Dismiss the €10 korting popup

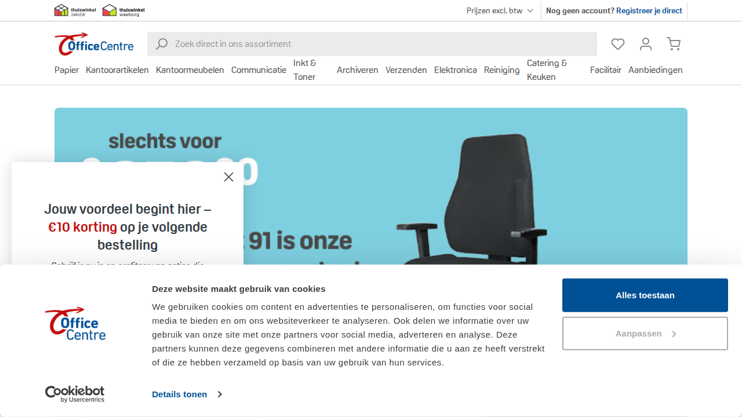pyautogui.click(x=228, y=177)
